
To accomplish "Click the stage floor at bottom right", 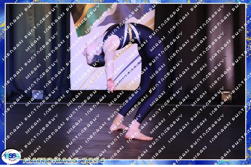I will [x=207, y=140].
